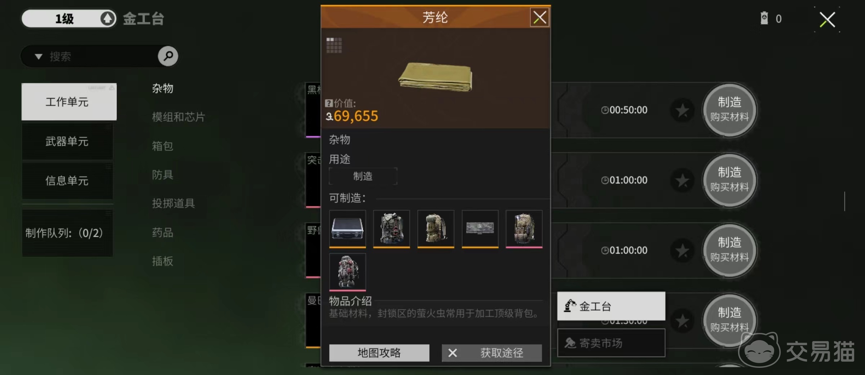Screen dimensions: 865x375
Task: Open the grid size icon in item popup
Action: 334,45
